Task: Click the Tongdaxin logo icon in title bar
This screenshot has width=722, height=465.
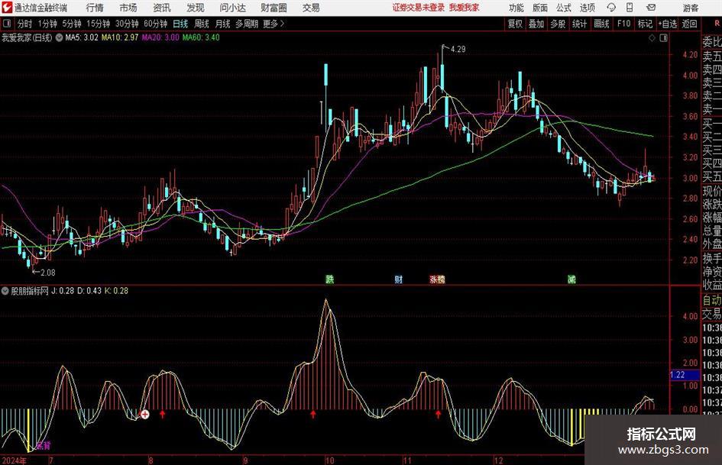Action: pyautogui.click(x=7, y=8)
